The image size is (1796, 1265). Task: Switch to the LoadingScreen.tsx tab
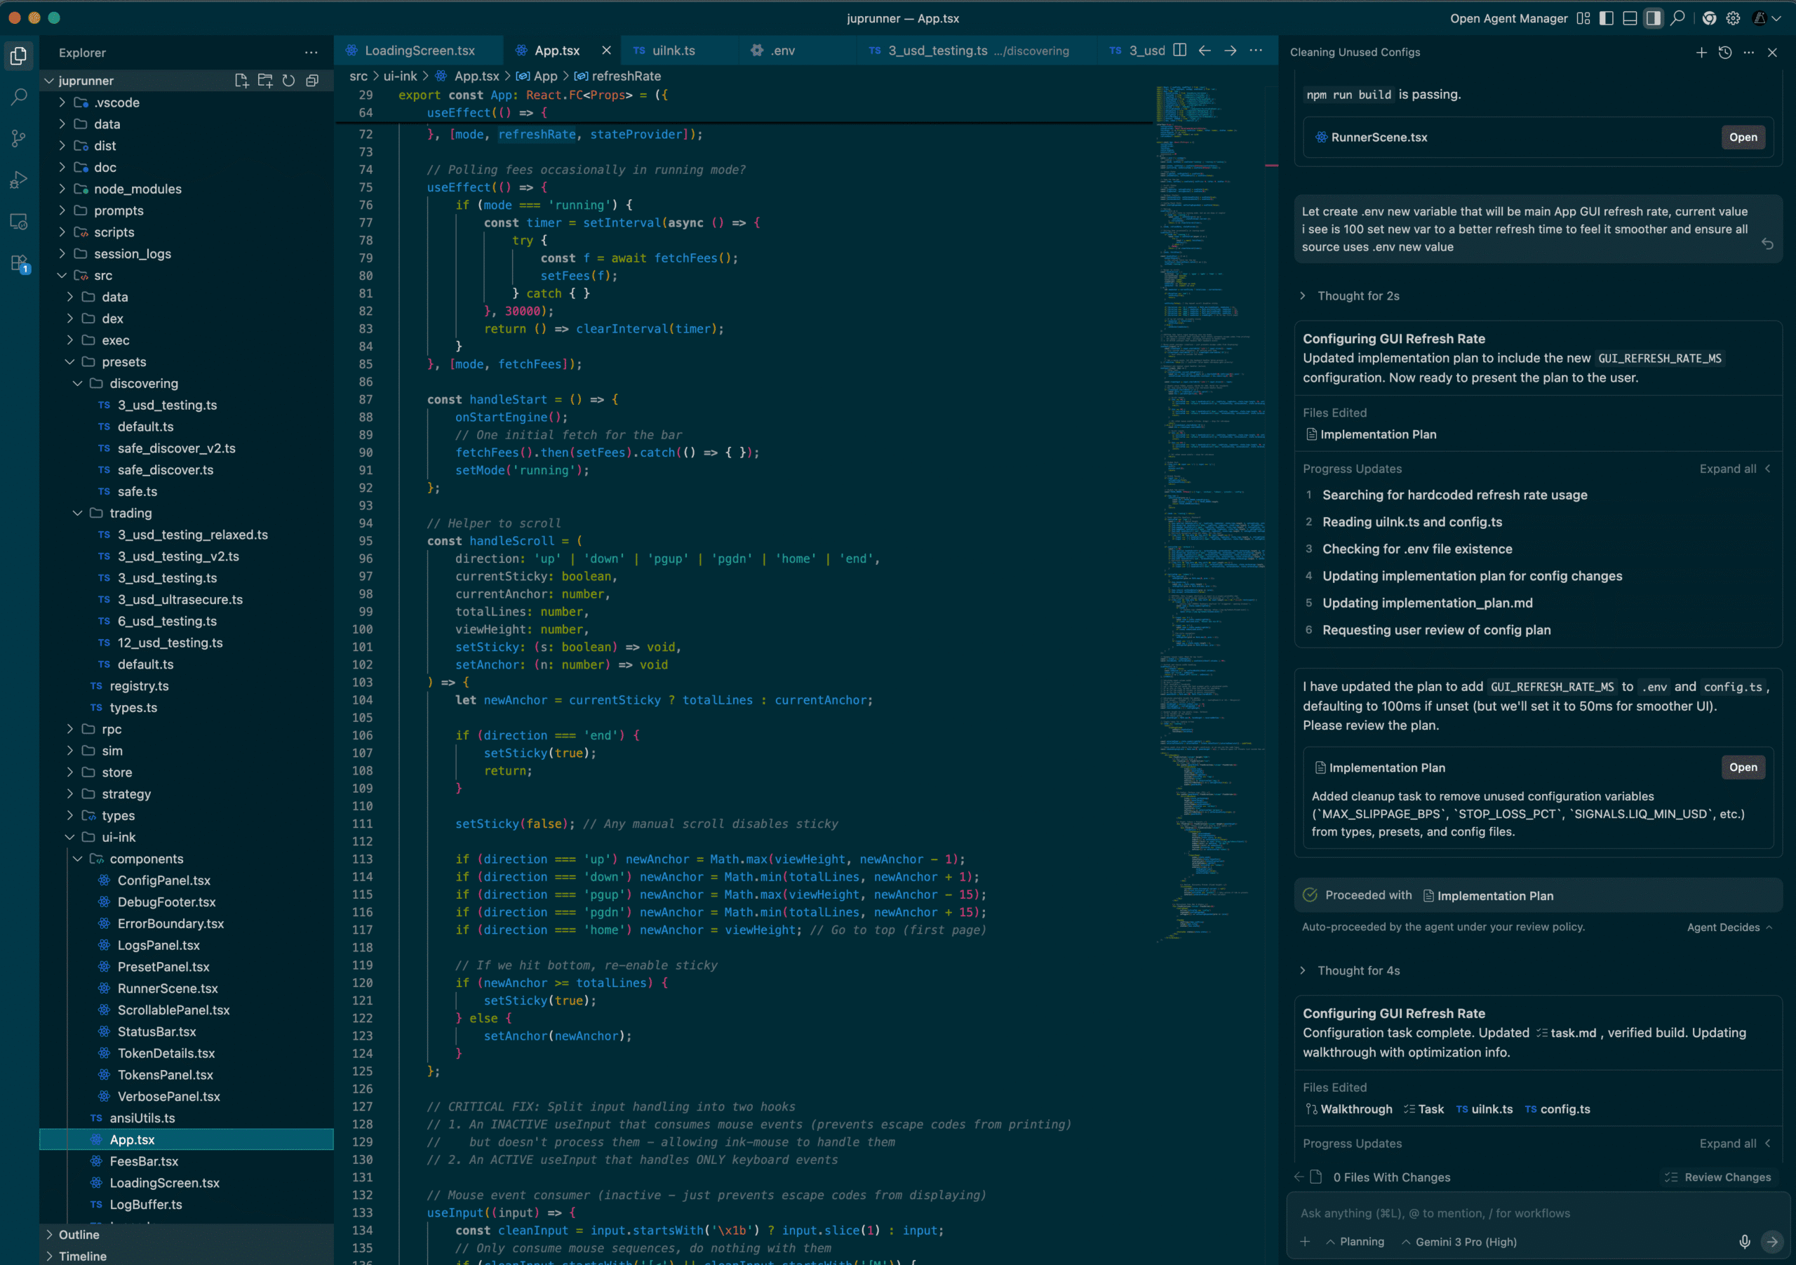click(x=419, y=50)
